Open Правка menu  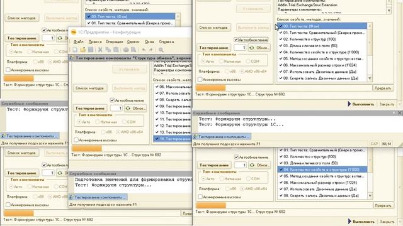(95, 41)
